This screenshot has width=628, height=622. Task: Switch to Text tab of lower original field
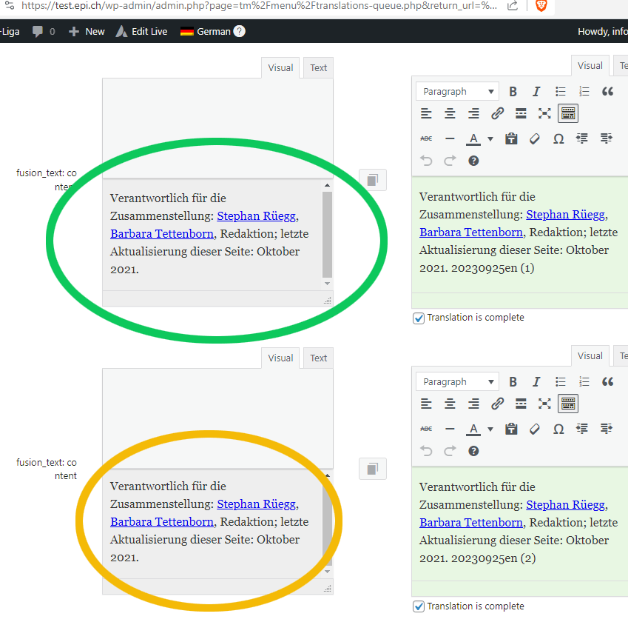tap(318, 358)
